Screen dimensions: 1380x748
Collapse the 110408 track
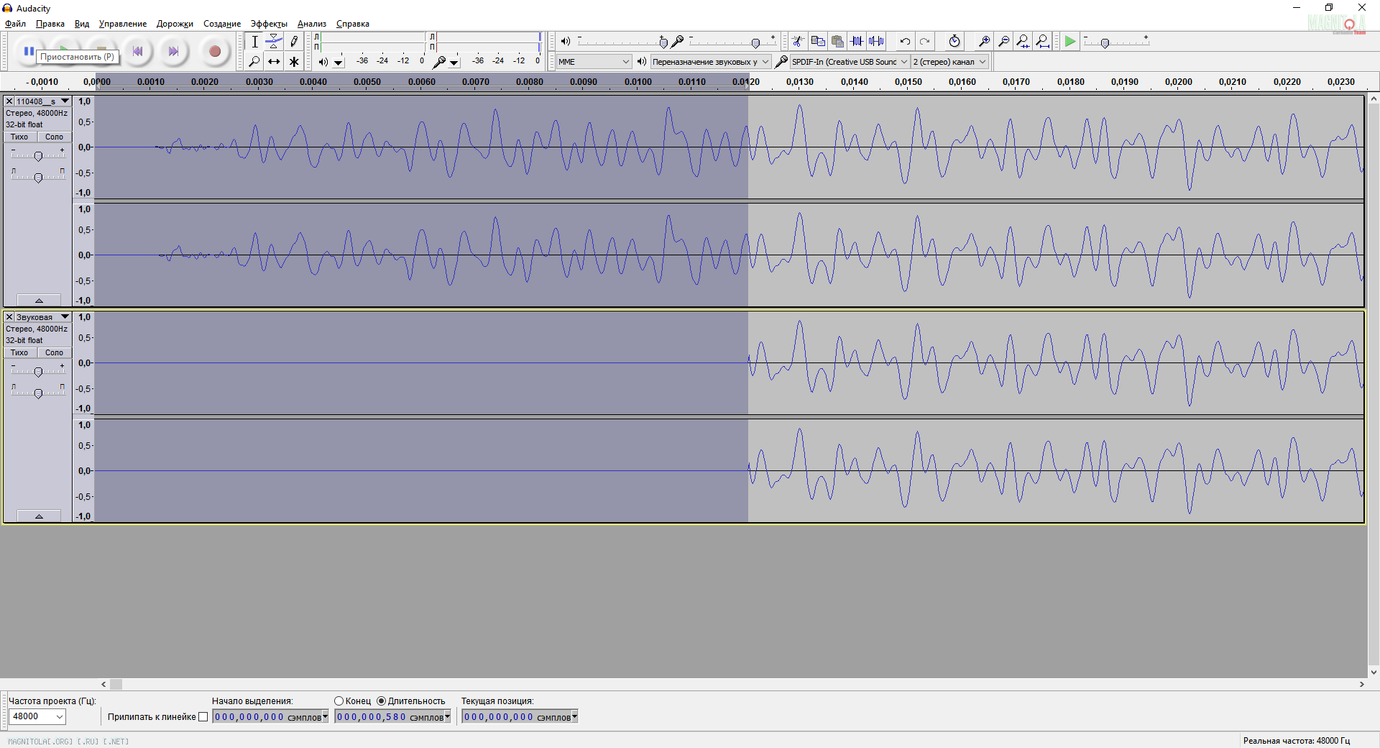[x=39, y=300]
